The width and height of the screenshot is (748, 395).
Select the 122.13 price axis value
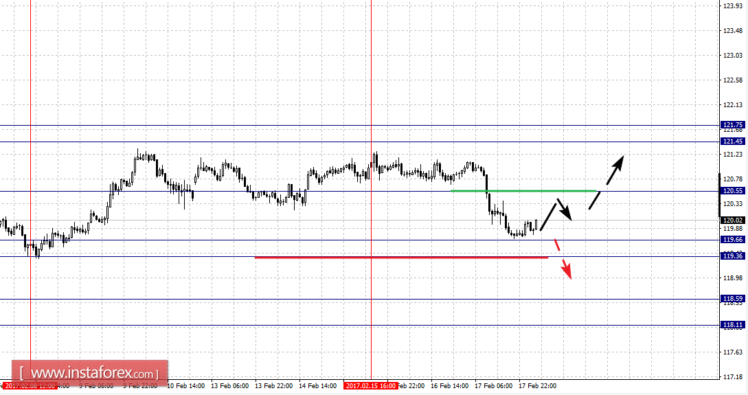733,105
